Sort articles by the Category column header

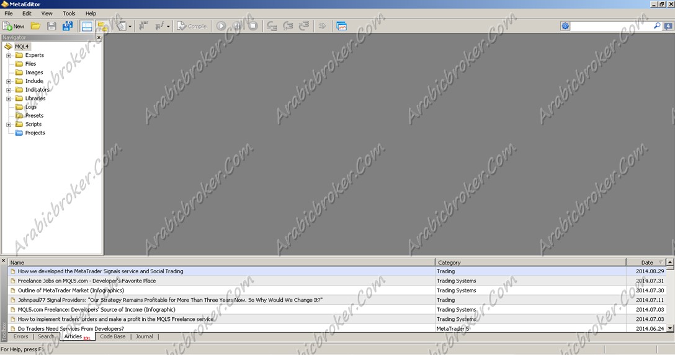click(530, 262)
